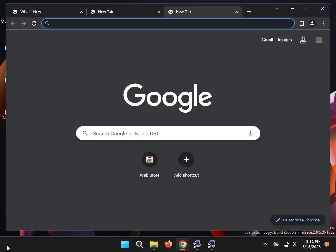Open the profile avatar menu

[312, 23]
